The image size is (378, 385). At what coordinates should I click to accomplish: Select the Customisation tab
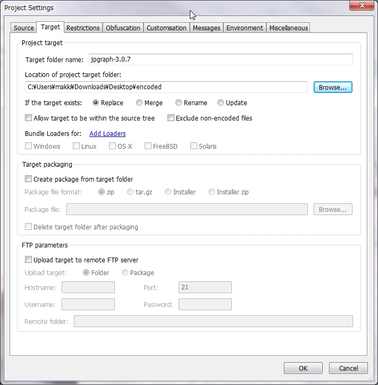[166, 28]
